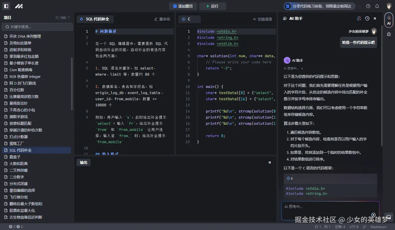This screenshot has width=395, height=230.
Task: Click the MarsCode logo icon
Action: pyautogui.click(x=19, y=6)
